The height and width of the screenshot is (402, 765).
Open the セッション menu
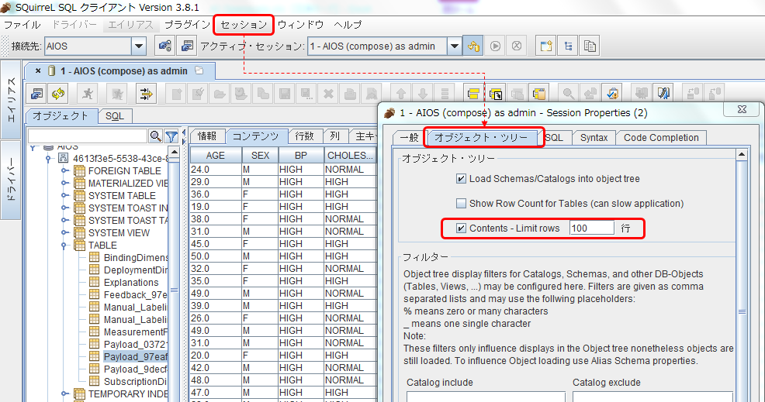pyautogui.click(x=244, y=24)
